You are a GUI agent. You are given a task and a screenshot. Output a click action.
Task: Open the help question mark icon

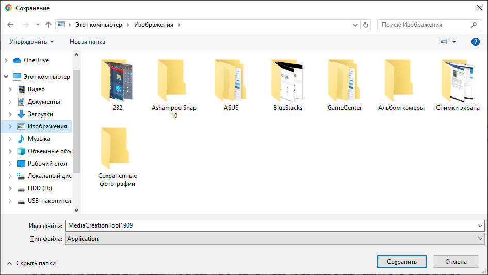pos(476,42)
